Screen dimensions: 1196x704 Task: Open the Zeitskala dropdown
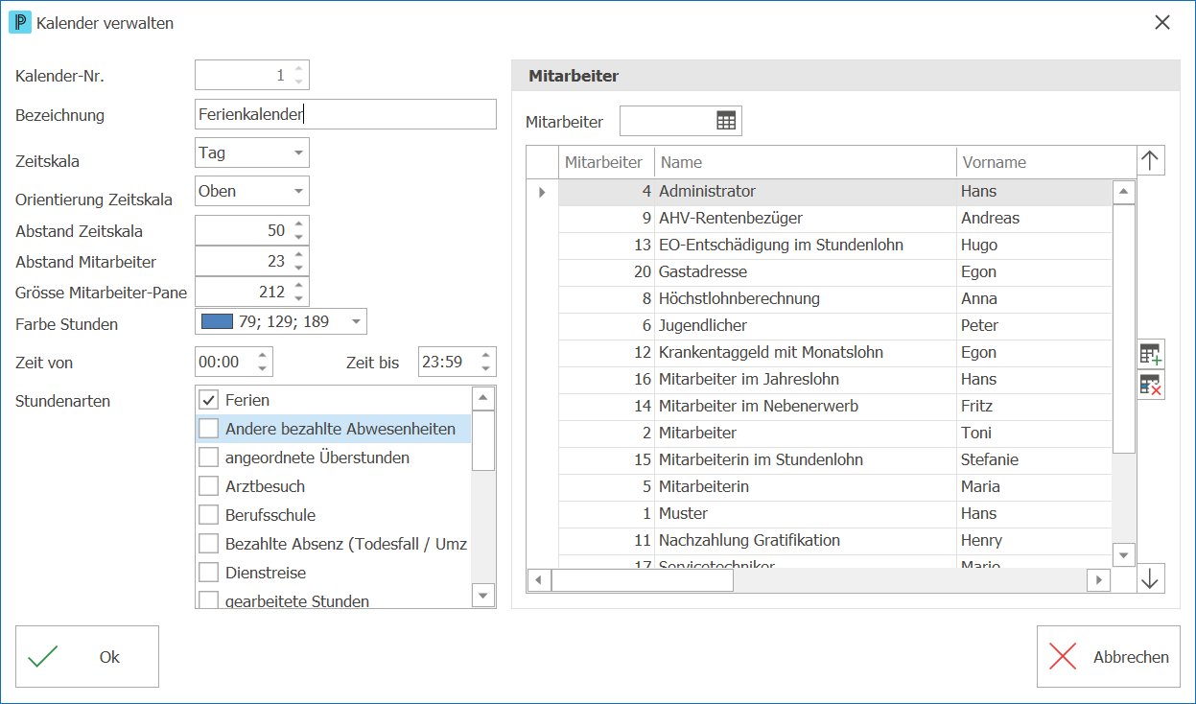tap(299, 153)
